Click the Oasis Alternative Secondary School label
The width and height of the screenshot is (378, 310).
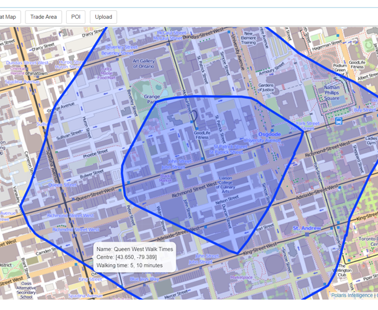pyautogui.click(x=26, y=290)
